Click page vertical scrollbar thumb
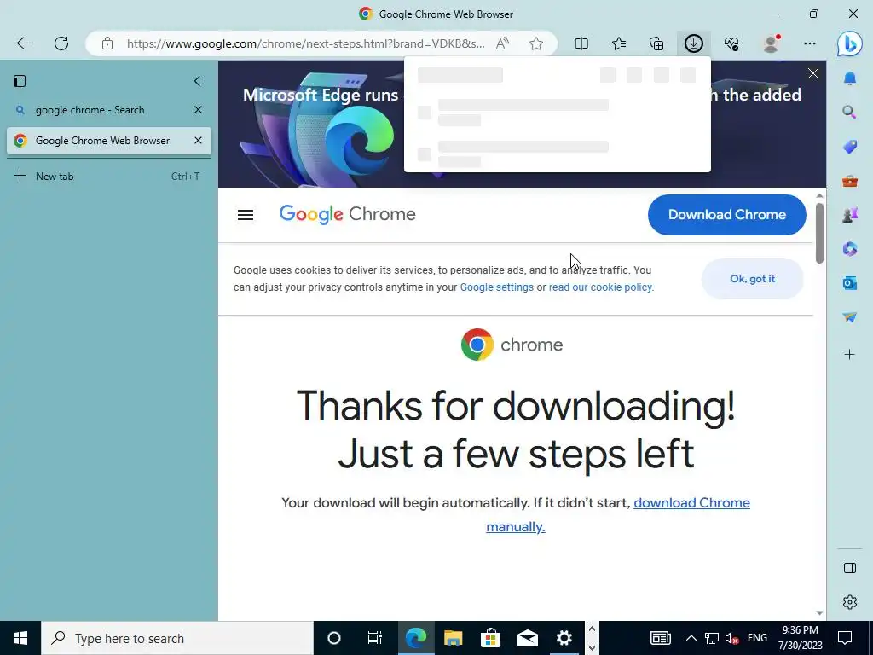 pyautogui.click(x=819, y=233)
